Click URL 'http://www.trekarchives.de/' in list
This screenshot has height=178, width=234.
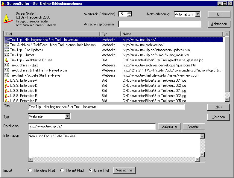143,45
